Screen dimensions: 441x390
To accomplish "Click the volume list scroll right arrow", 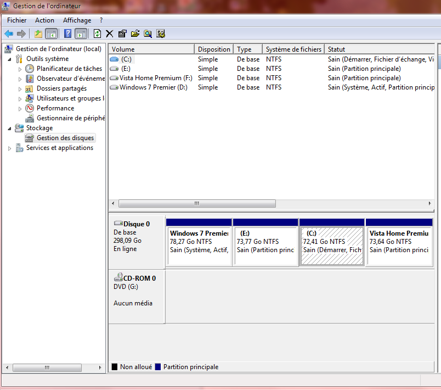I will (x=429, y=203).
